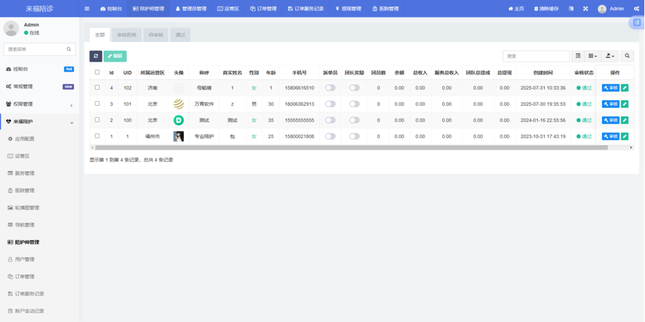Click the language switch icon beside 清除缓存
The height and width of the screenshot is (322, 645).
[571, 9]
